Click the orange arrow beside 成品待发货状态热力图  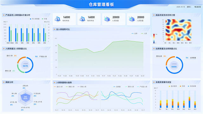pos(154,15)
